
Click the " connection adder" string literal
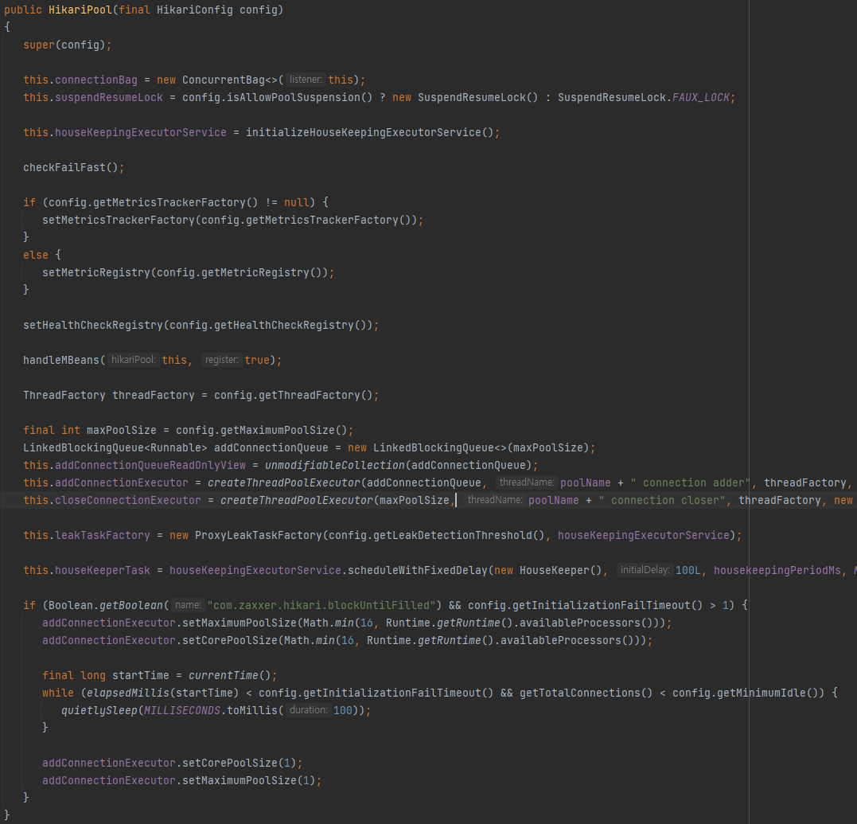691,482
